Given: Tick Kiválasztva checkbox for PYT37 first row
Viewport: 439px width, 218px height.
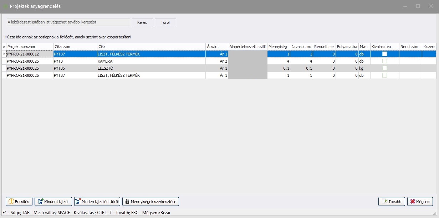Looking at the screenshot, I should pos(384,54).
